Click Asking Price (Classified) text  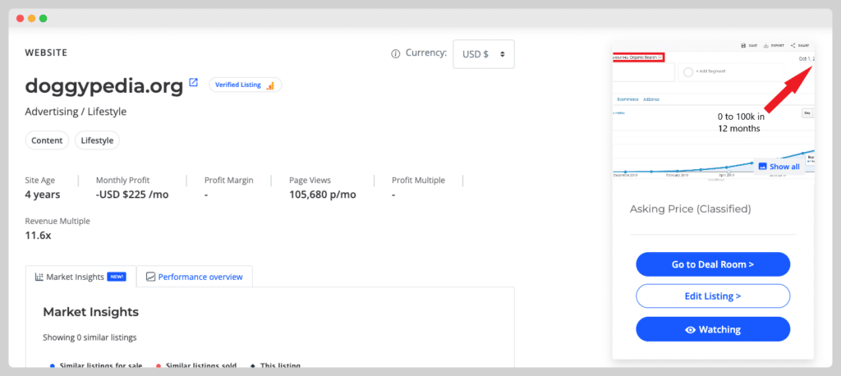[690, 209]
